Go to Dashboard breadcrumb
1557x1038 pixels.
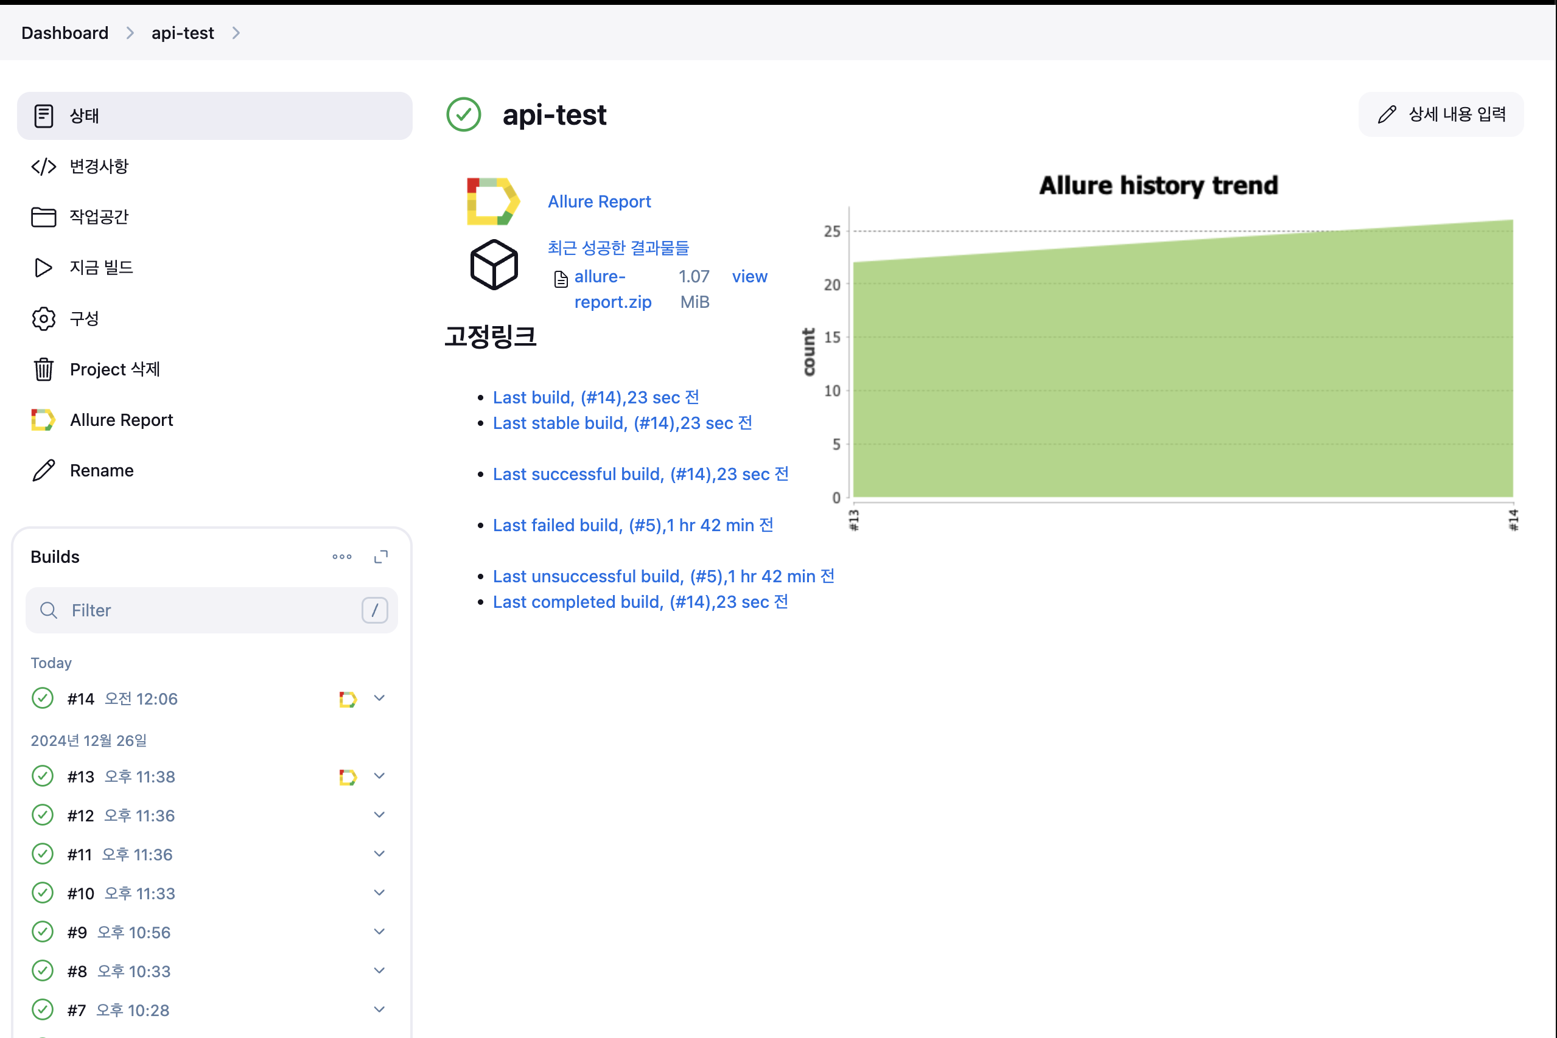(65, 33)
